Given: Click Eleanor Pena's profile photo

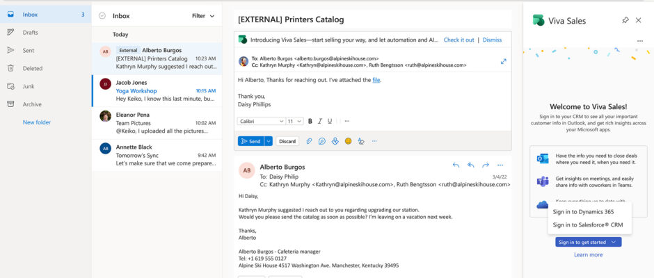Looking at the screenshot, I should click(106, 116).
